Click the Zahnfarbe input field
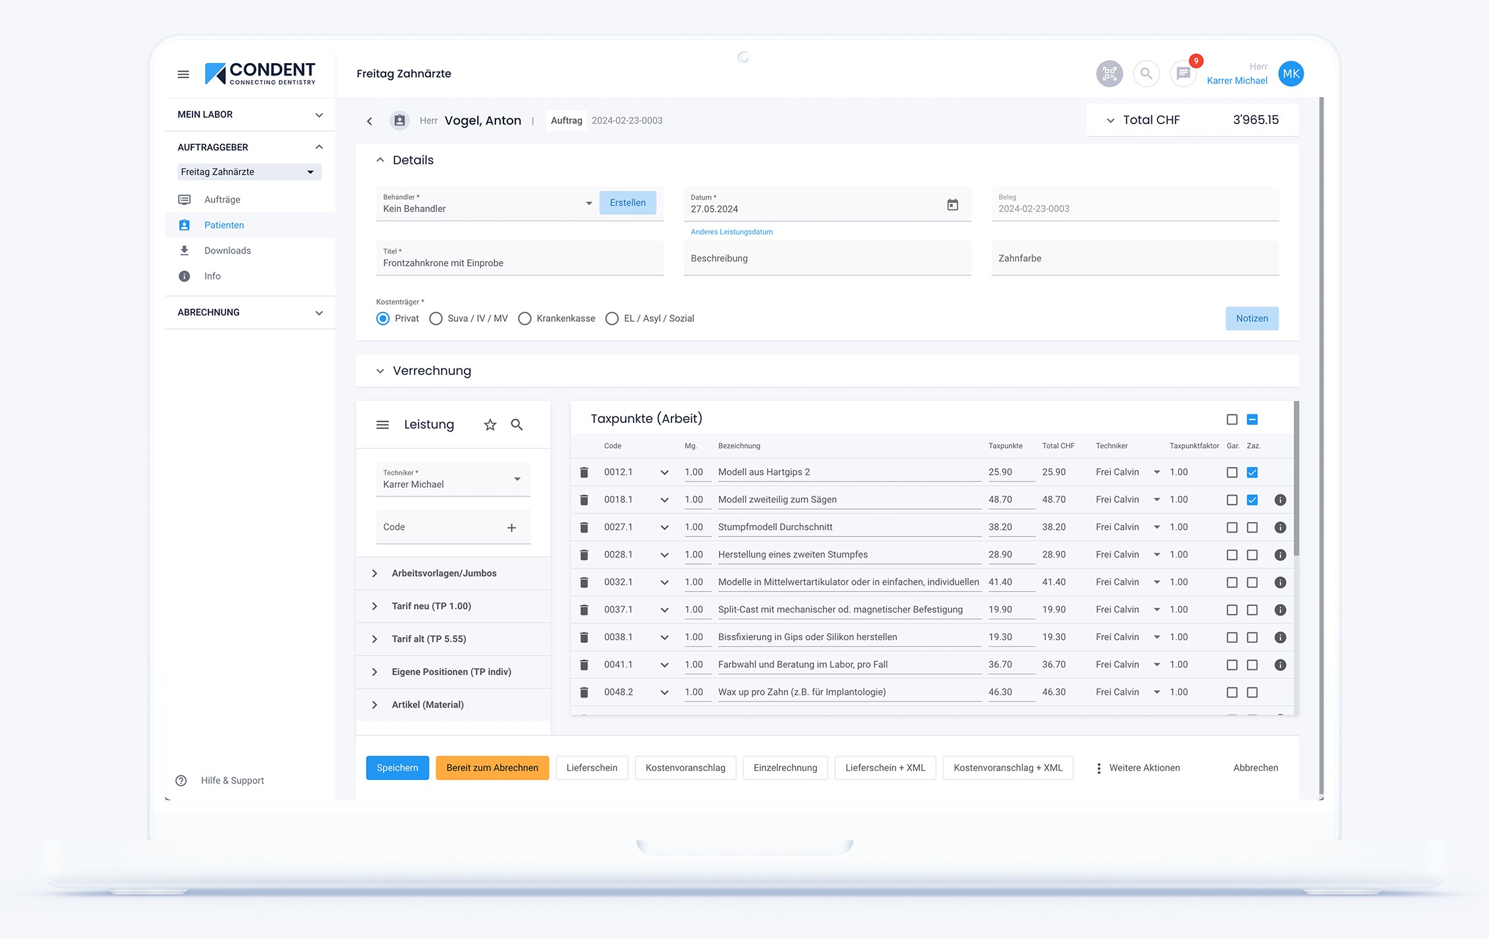The width and height of the screenshot is (1489, 939). (1134, 258)
